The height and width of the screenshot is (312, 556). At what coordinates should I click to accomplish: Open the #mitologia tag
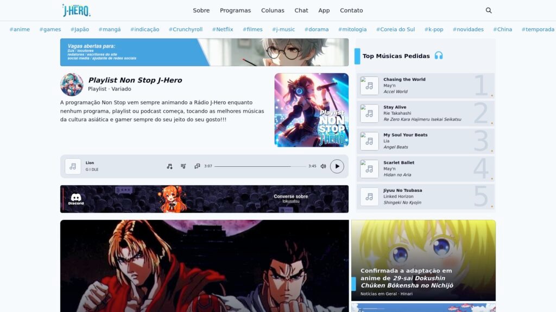pos(352,29)
